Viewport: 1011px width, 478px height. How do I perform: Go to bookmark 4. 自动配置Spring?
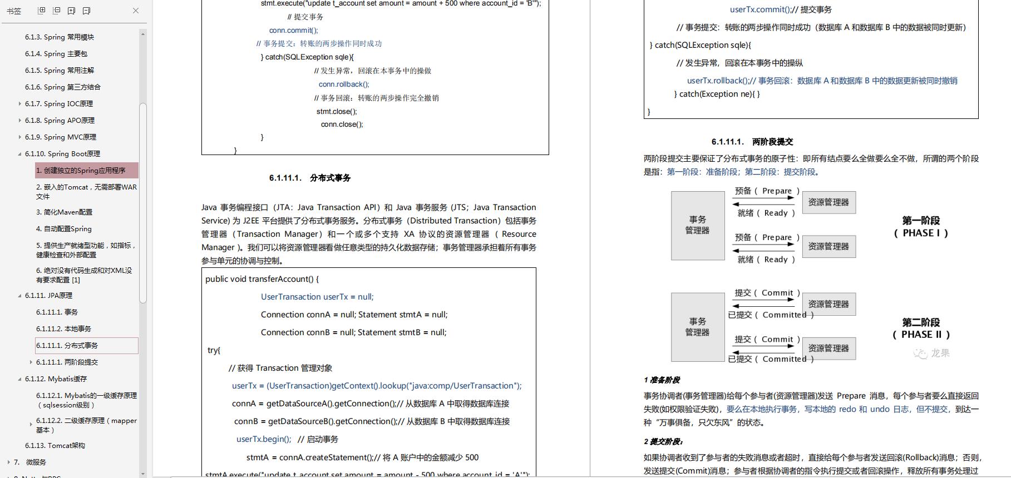tap(64, 228)
